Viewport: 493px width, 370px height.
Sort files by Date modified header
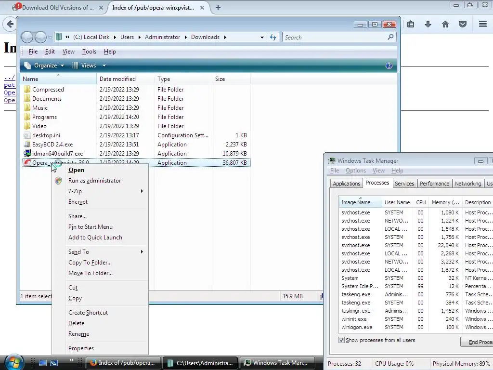point(125,79)
